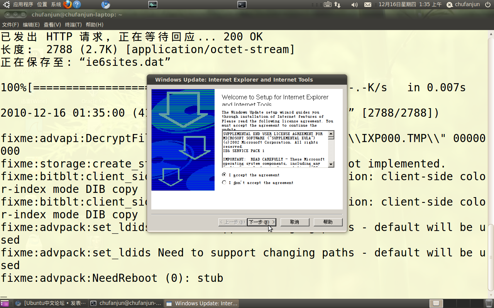Open the terminal 帮助(H) menu
This screenshot has width=494, height=308.
(x=95, y=25)
